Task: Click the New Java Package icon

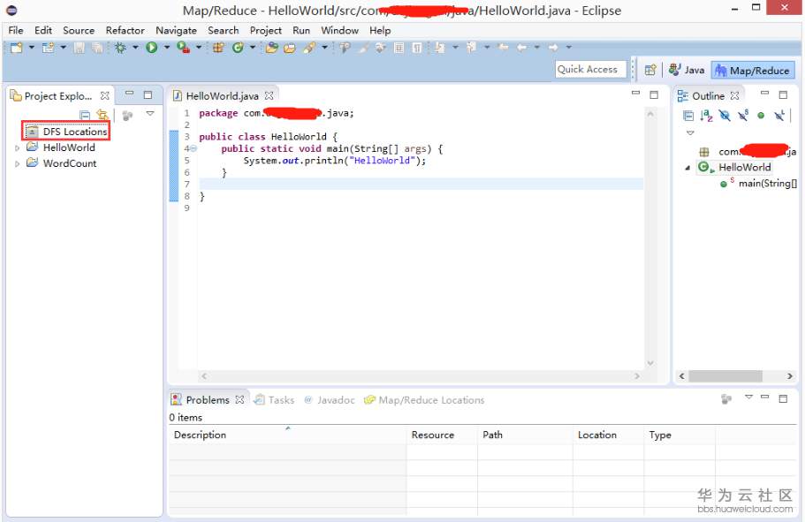Action: click(219, 48)
